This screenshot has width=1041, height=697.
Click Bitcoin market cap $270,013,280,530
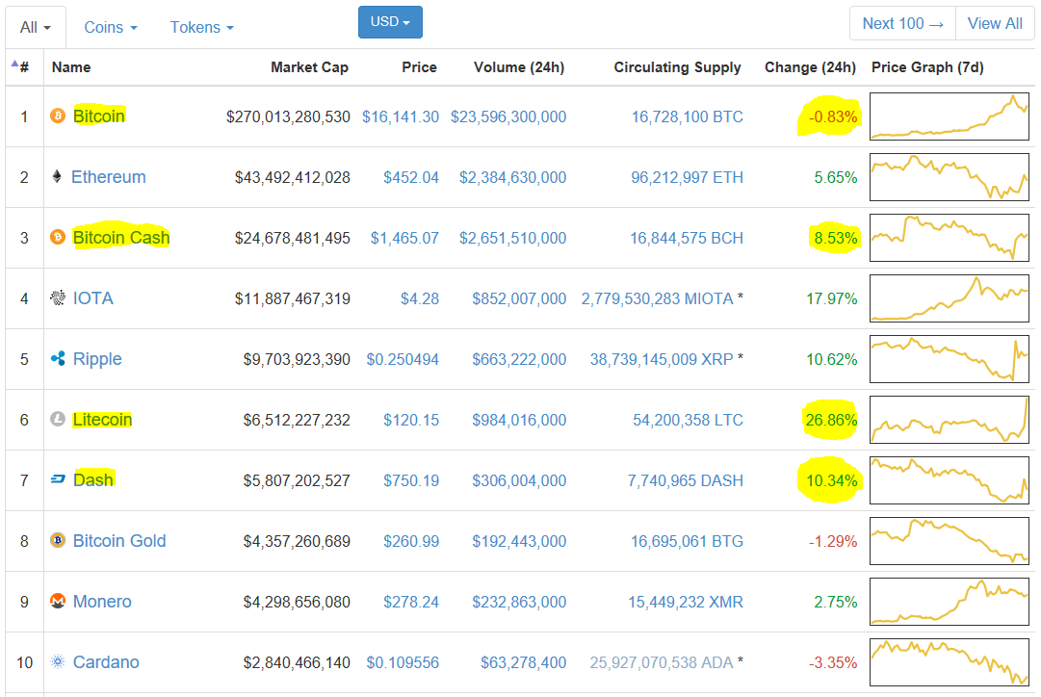[288, 116]
